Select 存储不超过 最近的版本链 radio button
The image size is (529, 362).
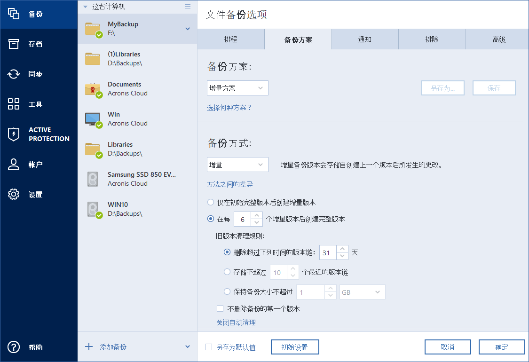coord(227,272)
